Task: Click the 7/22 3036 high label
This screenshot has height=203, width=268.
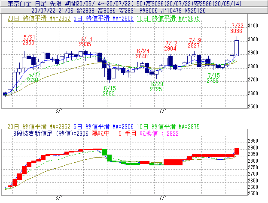Action: pyautogui.click(x=237, y=28)
